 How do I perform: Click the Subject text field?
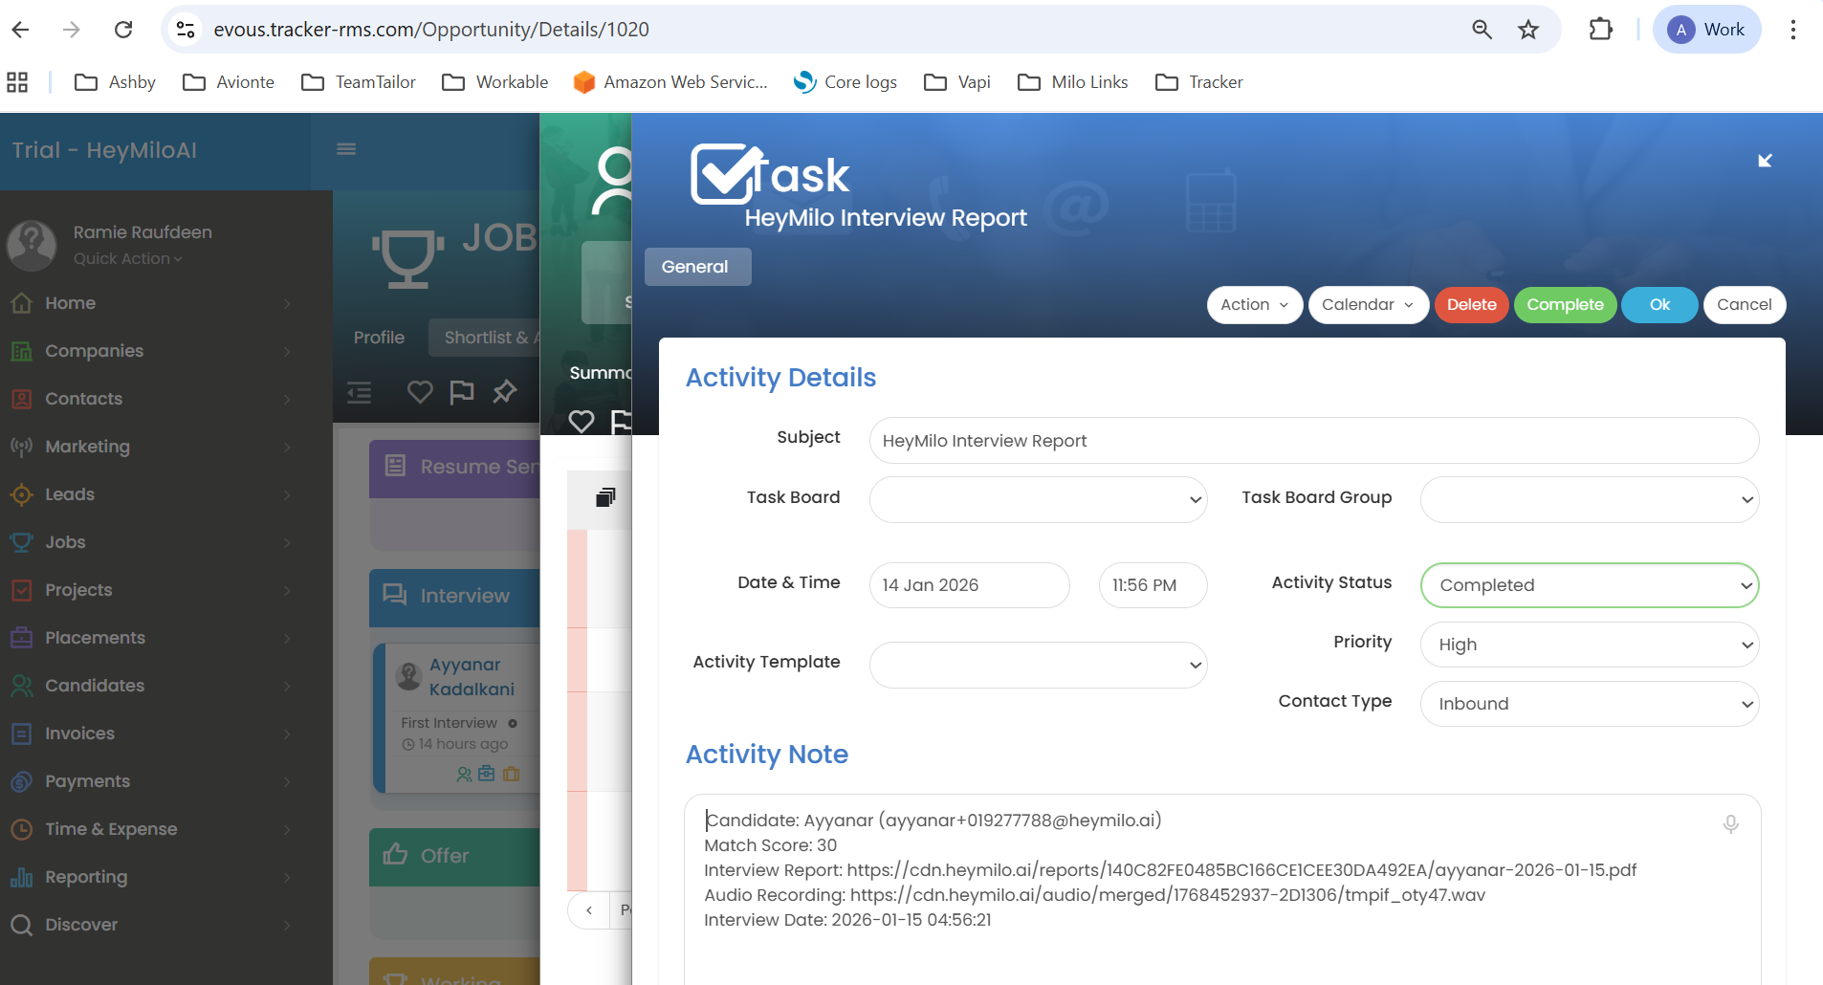[1313, 441]
